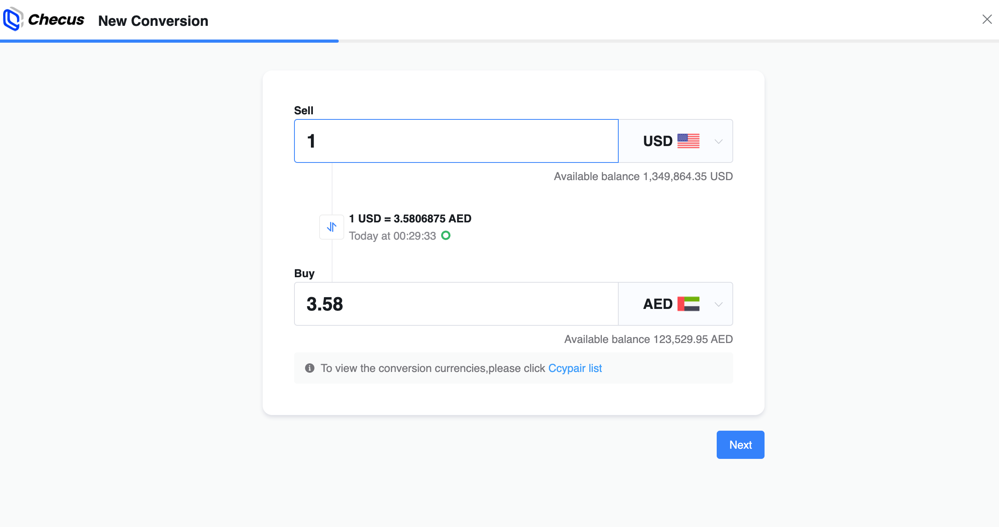Click the green rate refresh circle indicator
The image size is (999, 527).
[x=446, y=235]
